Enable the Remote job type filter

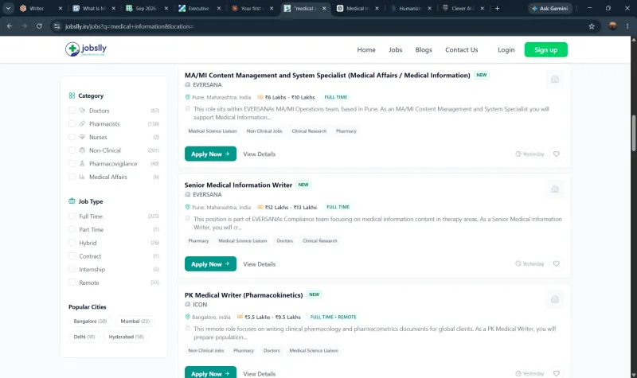[x=72, y=283]
